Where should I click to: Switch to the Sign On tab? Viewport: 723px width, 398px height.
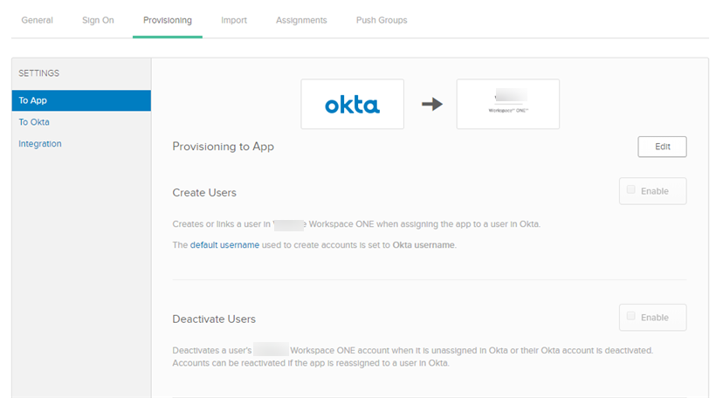point(98,20)
